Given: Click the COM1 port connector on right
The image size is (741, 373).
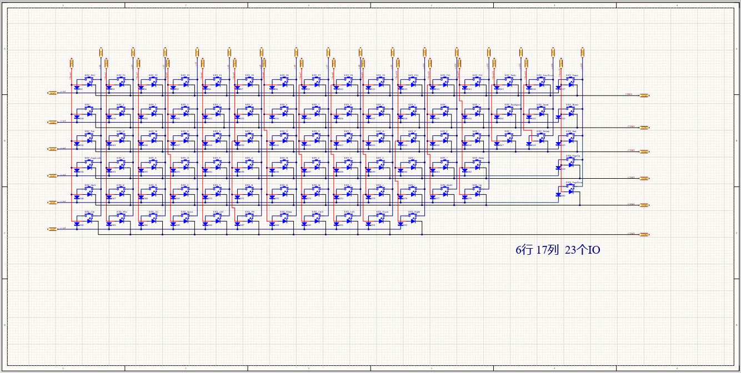Looking at the screenshot, I should coord(644,128).
